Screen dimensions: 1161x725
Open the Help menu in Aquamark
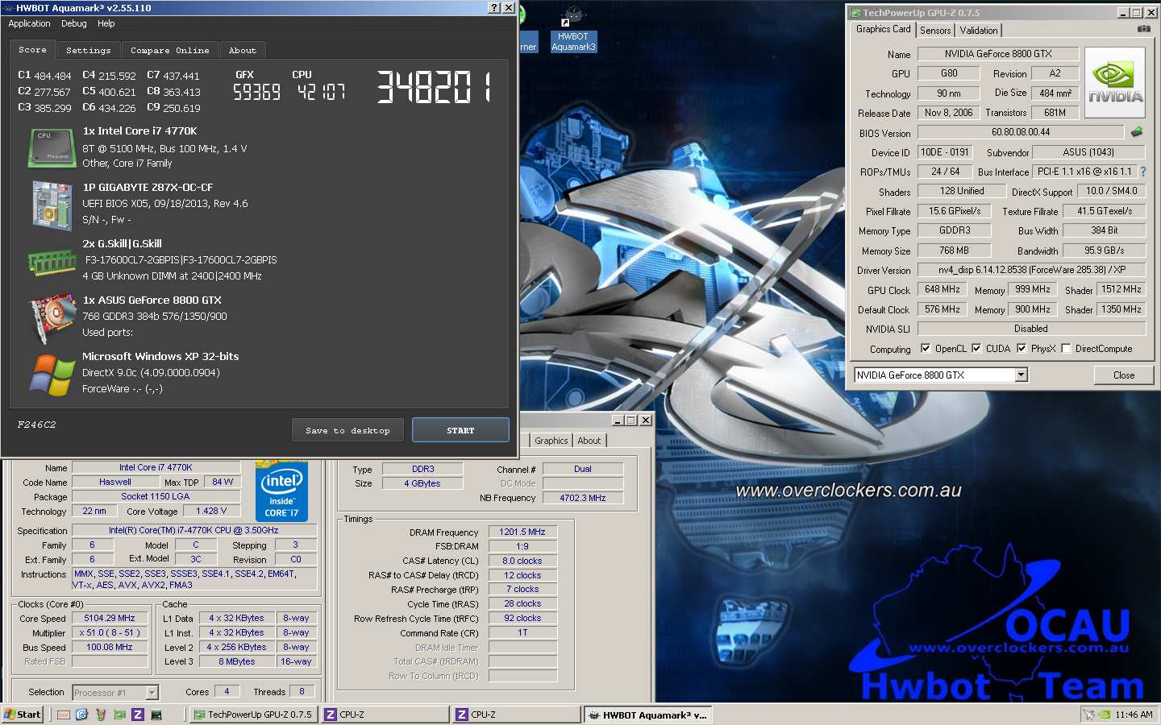pyautogui.click(x=106, y=24)
